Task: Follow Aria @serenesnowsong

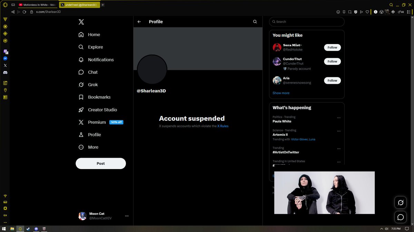Action: pos(333,80)
